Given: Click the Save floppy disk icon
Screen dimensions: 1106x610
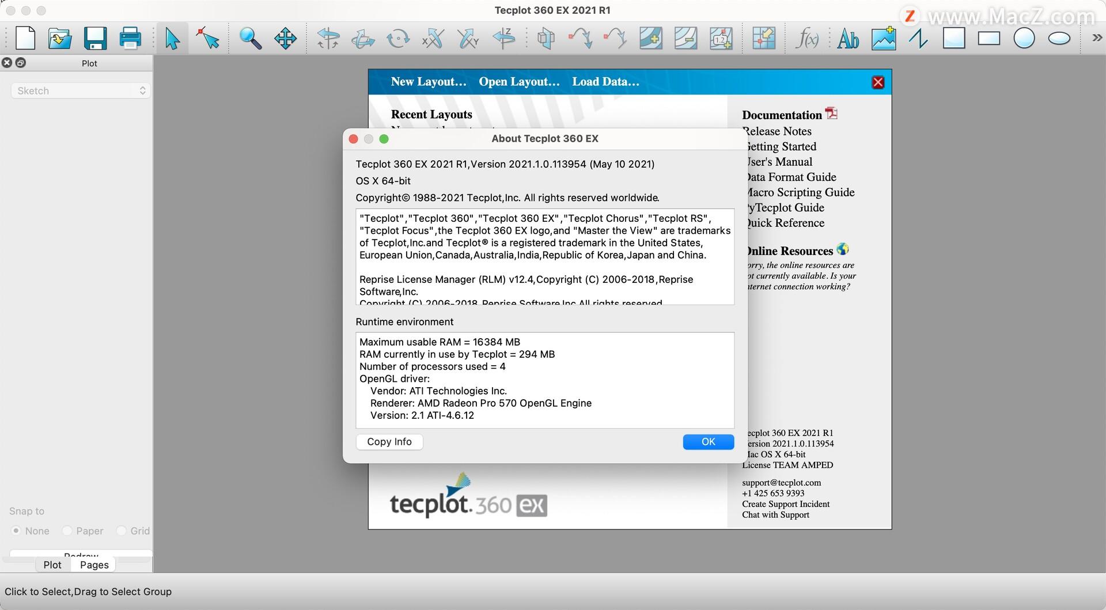Looking at the screenshot, I should coord(95,39).
